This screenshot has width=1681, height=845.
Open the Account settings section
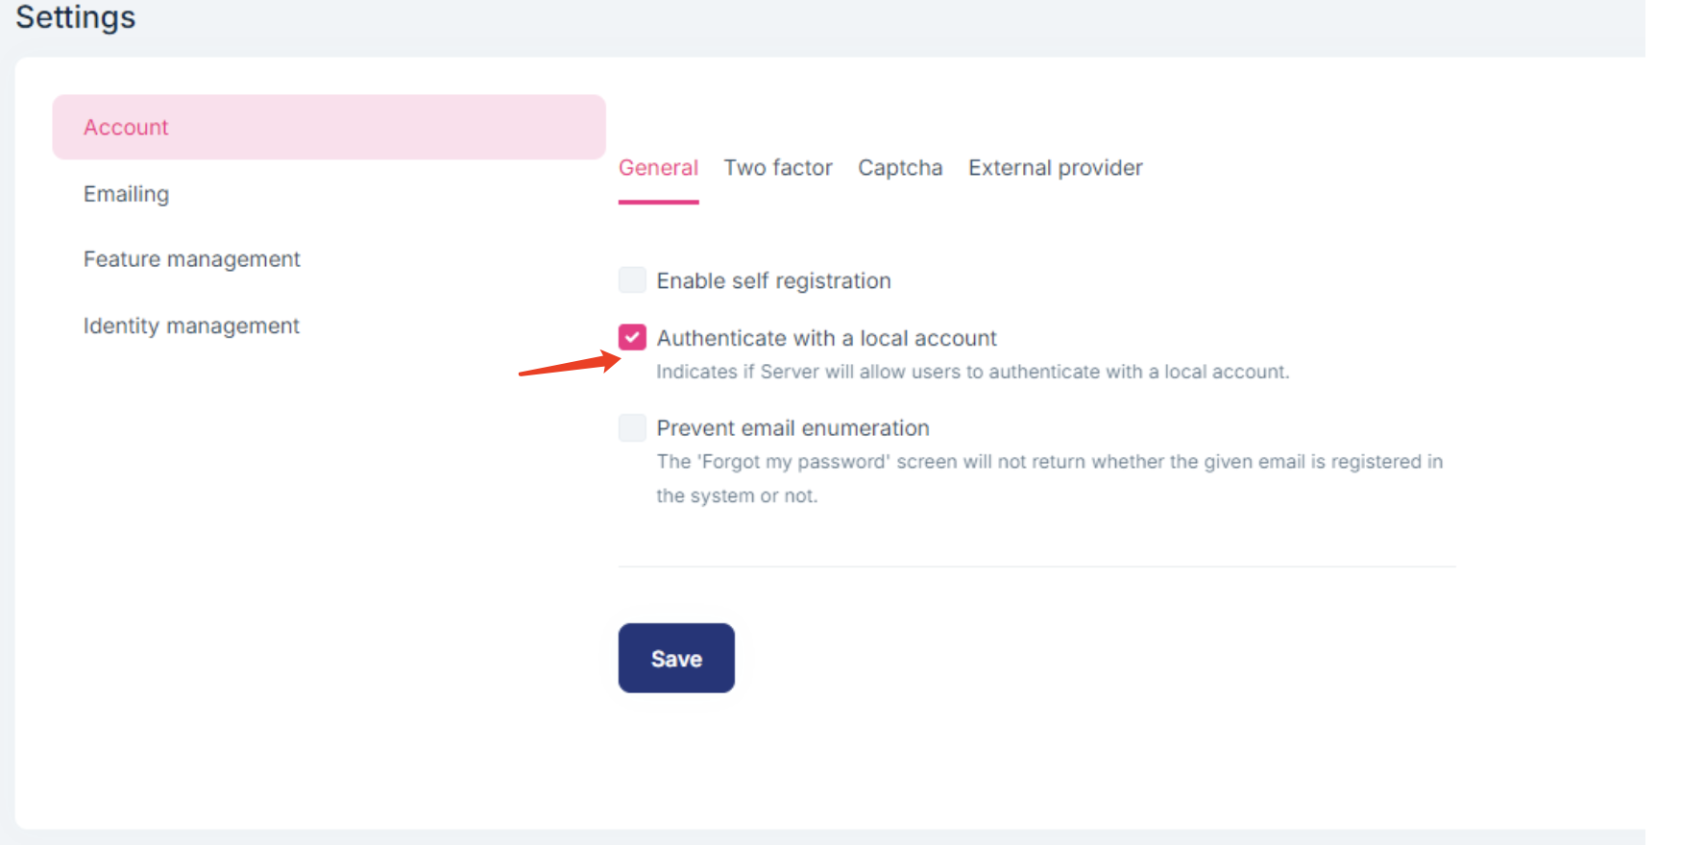126,128
